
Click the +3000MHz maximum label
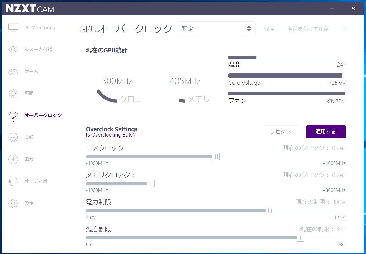(334, 190)
